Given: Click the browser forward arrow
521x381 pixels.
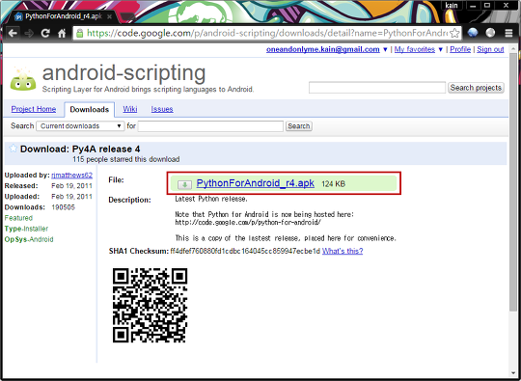Looking at the screenshot, I should tap(29, 33).
